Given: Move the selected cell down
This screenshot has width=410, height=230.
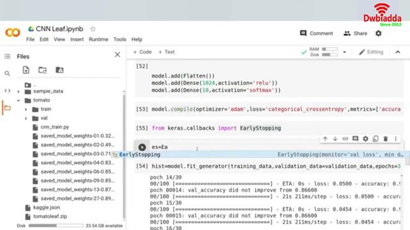Looking at the screenshot, I should pos(335,139).
